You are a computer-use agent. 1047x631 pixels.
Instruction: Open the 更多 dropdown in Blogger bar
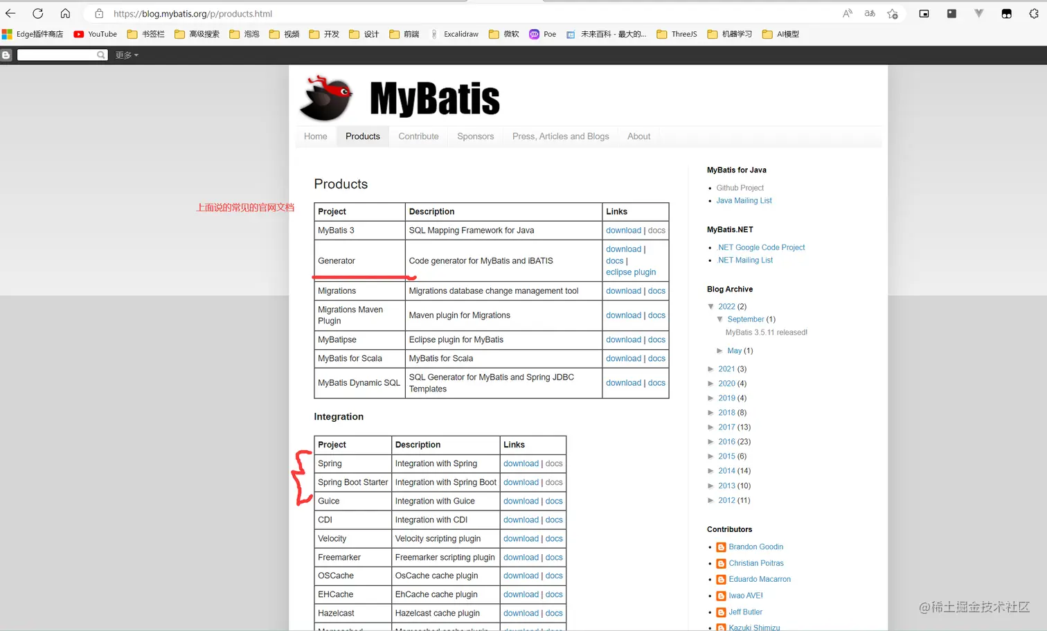(x=127, y=55)
